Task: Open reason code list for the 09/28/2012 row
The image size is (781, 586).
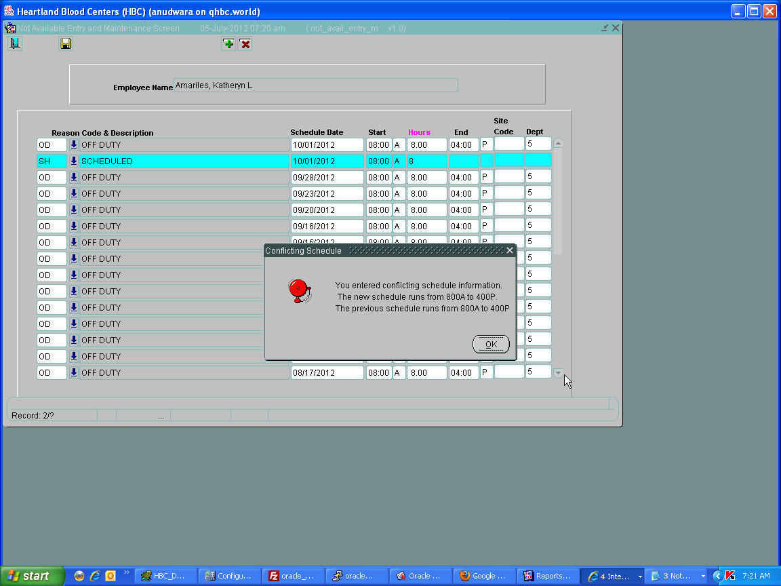Action: click(73, 178)
